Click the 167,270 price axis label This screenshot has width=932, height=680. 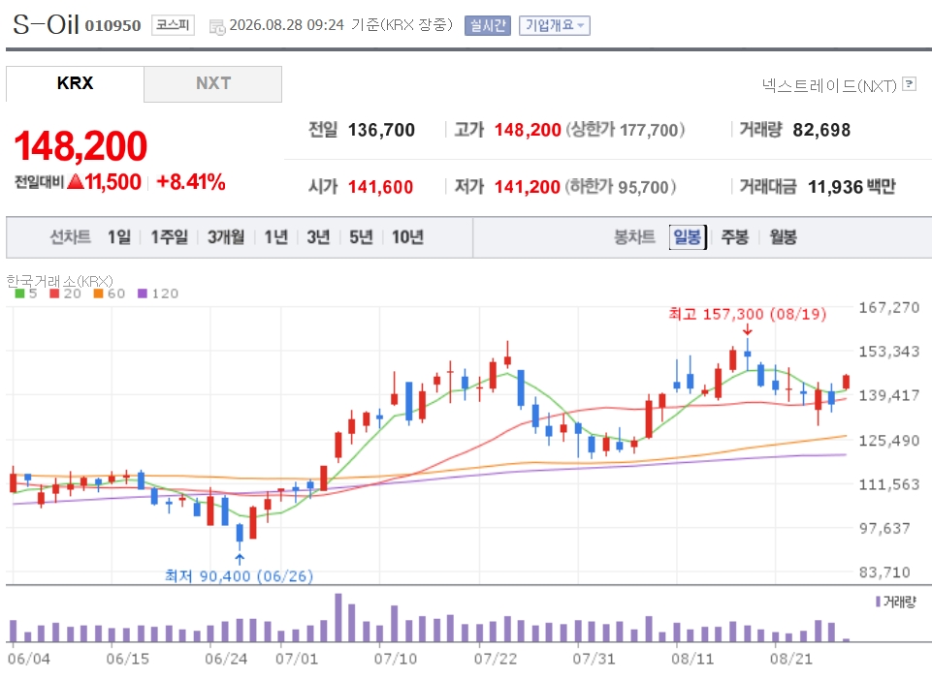(x=889, y=308)
